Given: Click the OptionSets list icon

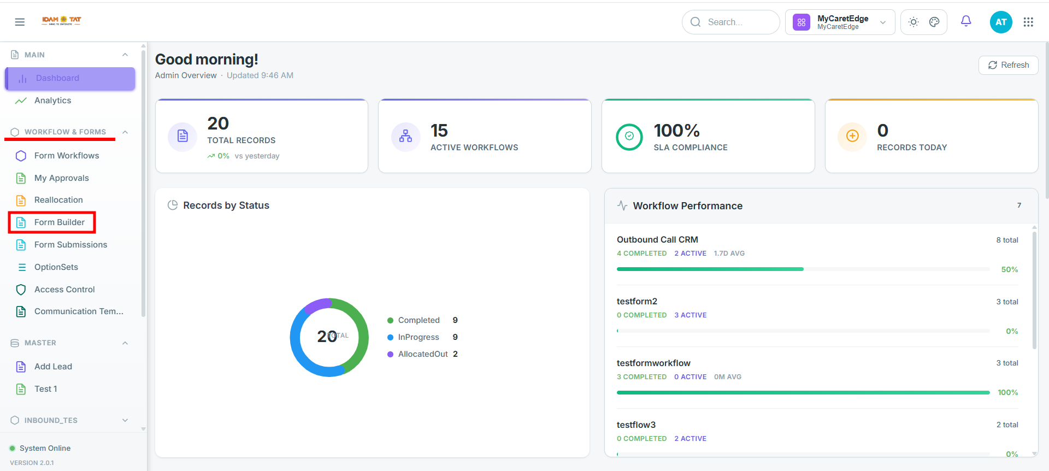Looking at the screenshot, I should click(x=22, y=267).
